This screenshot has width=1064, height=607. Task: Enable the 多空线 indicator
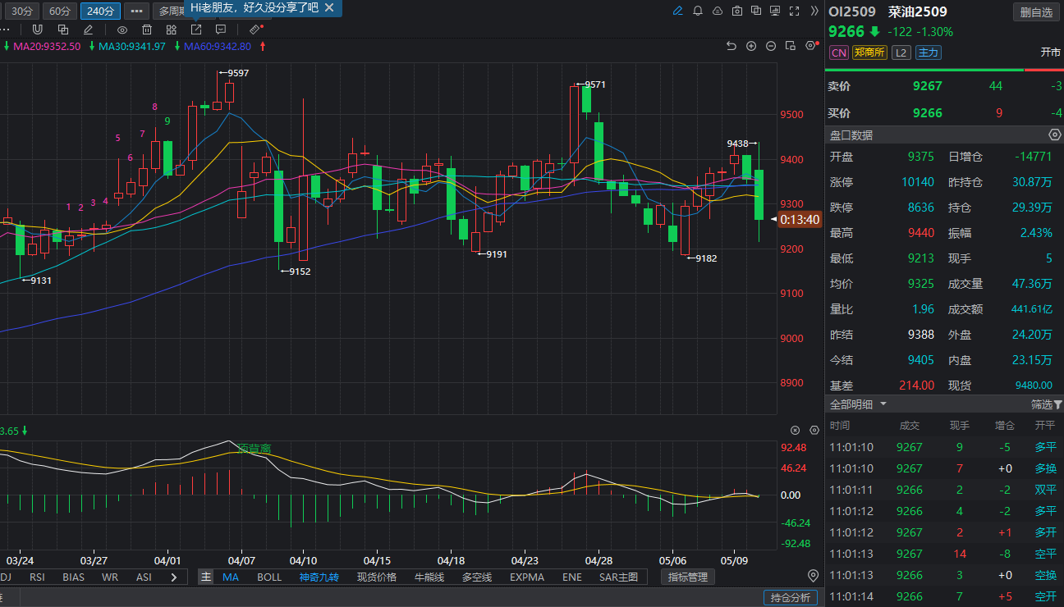click(x=477, y=577)
